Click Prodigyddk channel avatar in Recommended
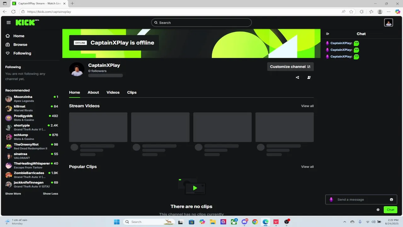 9,118
